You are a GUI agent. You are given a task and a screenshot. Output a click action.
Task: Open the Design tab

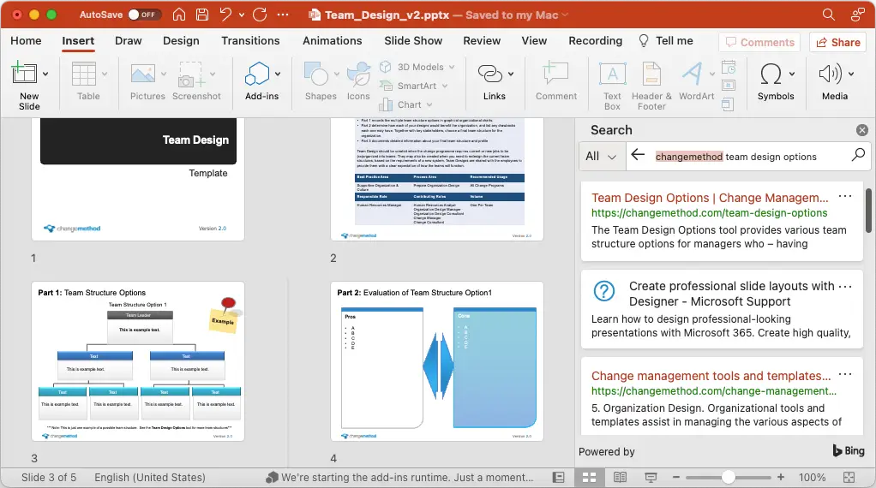tap(181, 41)
